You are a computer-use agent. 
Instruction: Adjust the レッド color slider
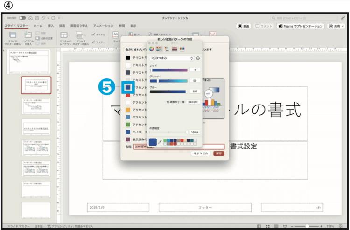(x=168, y=70)
